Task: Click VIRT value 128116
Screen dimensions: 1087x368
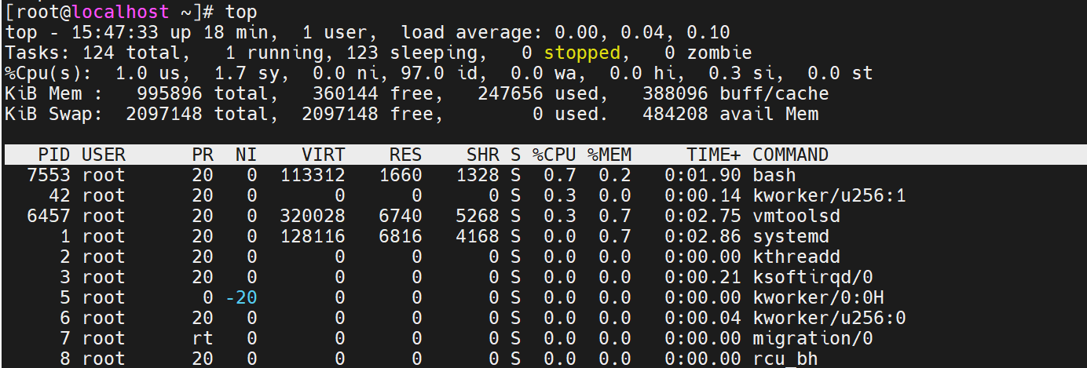Action: tap(312, 236)
